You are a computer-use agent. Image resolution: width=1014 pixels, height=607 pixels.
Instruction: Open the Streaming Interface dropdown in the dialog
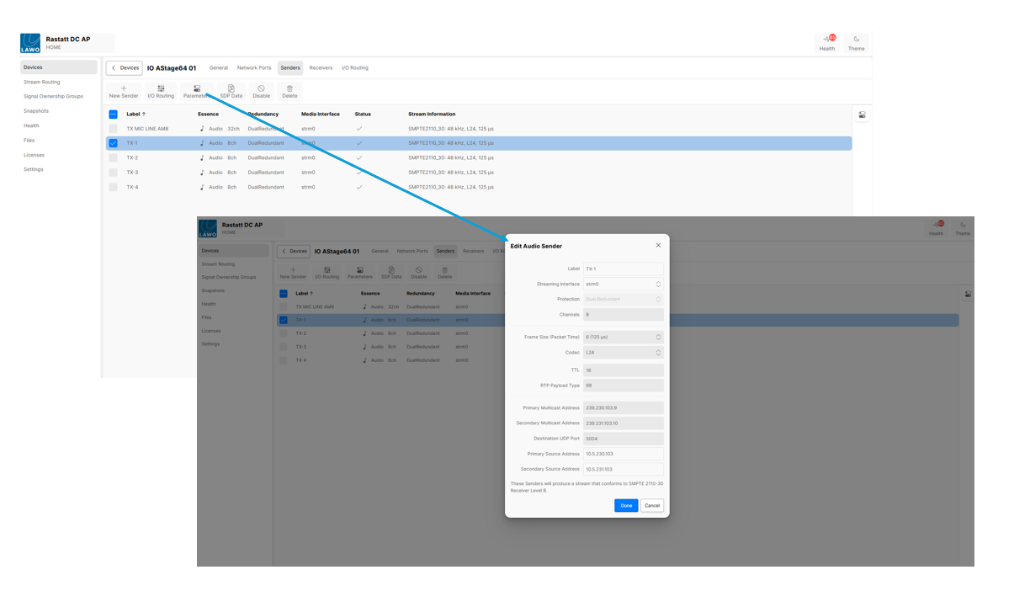(x=623, y=285)
